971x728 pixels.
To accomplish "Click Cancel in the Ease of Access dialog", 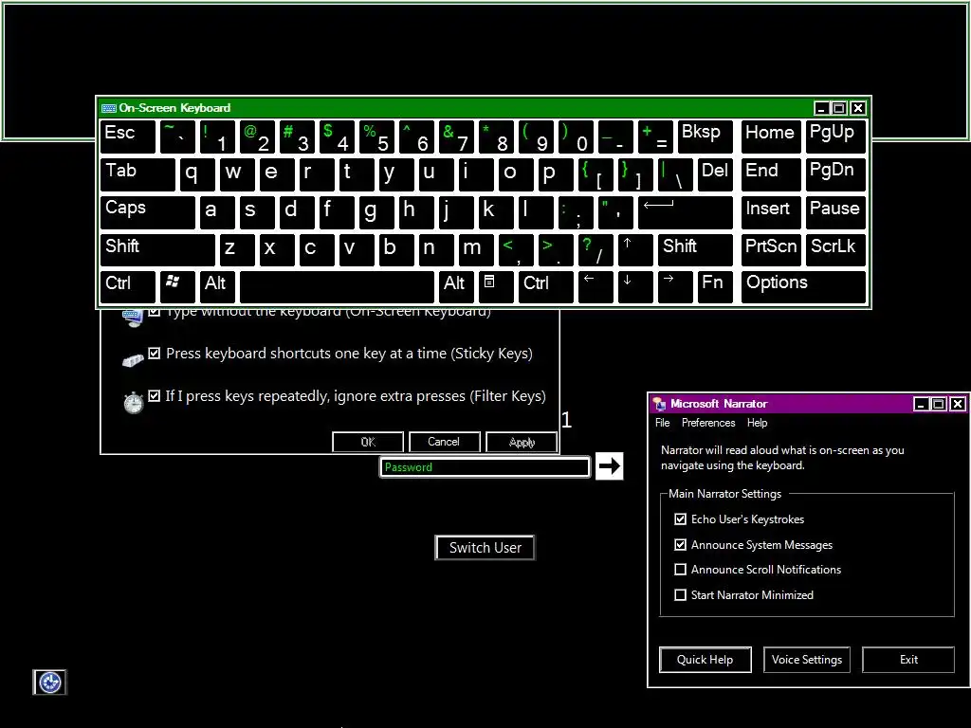I will (x=444, y=442).
